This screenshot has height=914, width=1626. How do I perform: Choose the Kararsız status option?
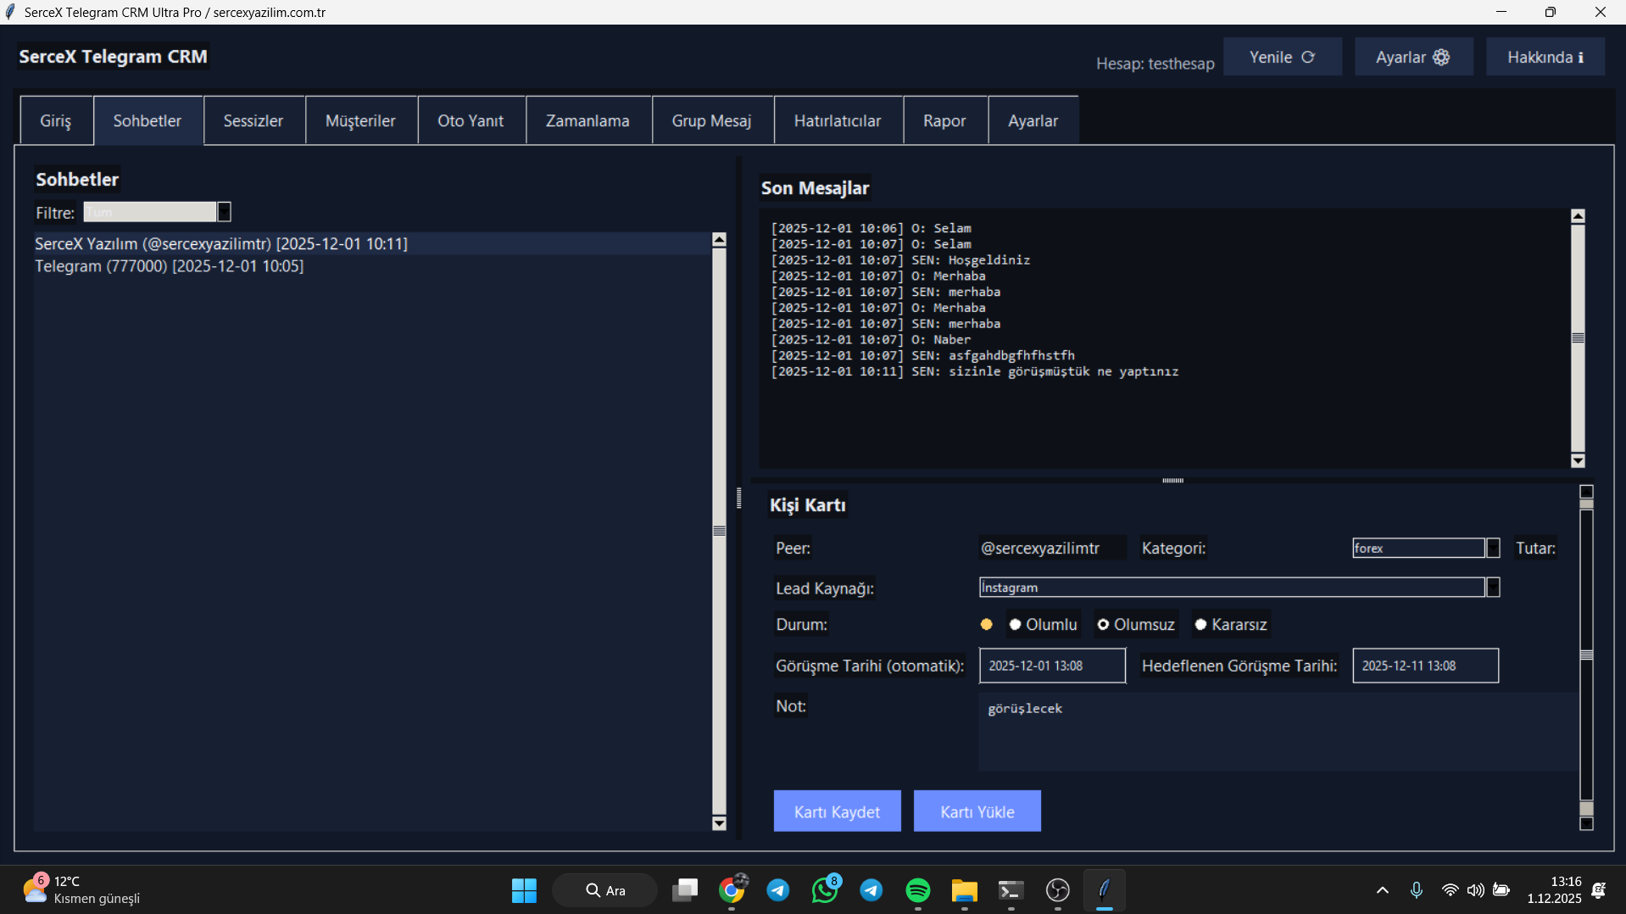point(1200,625)
